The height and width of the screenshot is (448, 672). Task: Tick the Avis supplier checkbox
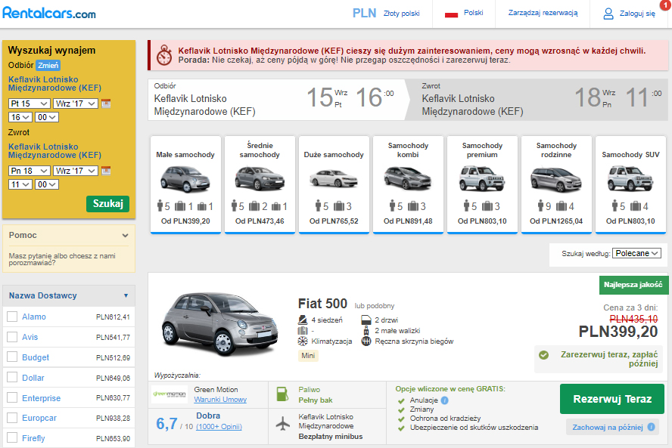click(12, 337)
